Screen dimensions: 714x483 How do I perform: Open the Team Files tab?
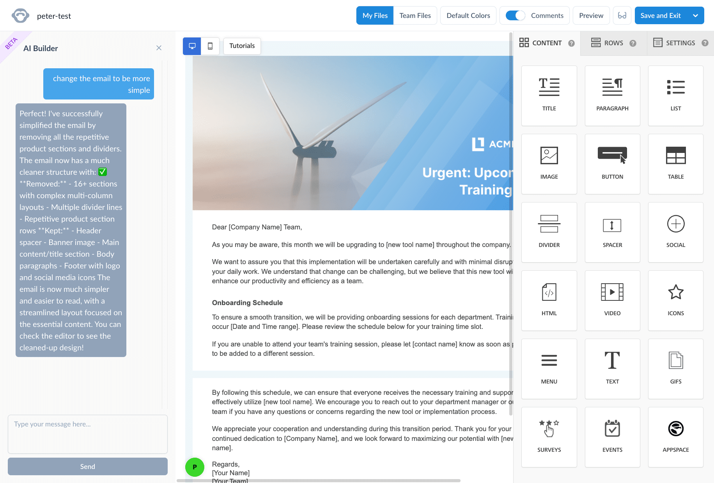click(415, 16)
